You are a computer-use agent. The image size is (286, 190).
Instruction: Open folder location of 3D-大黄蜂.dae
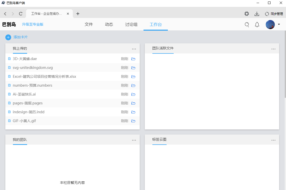[x=133, y=59]
